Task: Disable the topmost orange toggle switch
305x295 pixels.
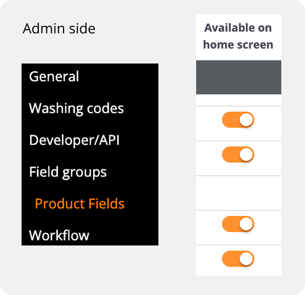Action: [238, 120]
